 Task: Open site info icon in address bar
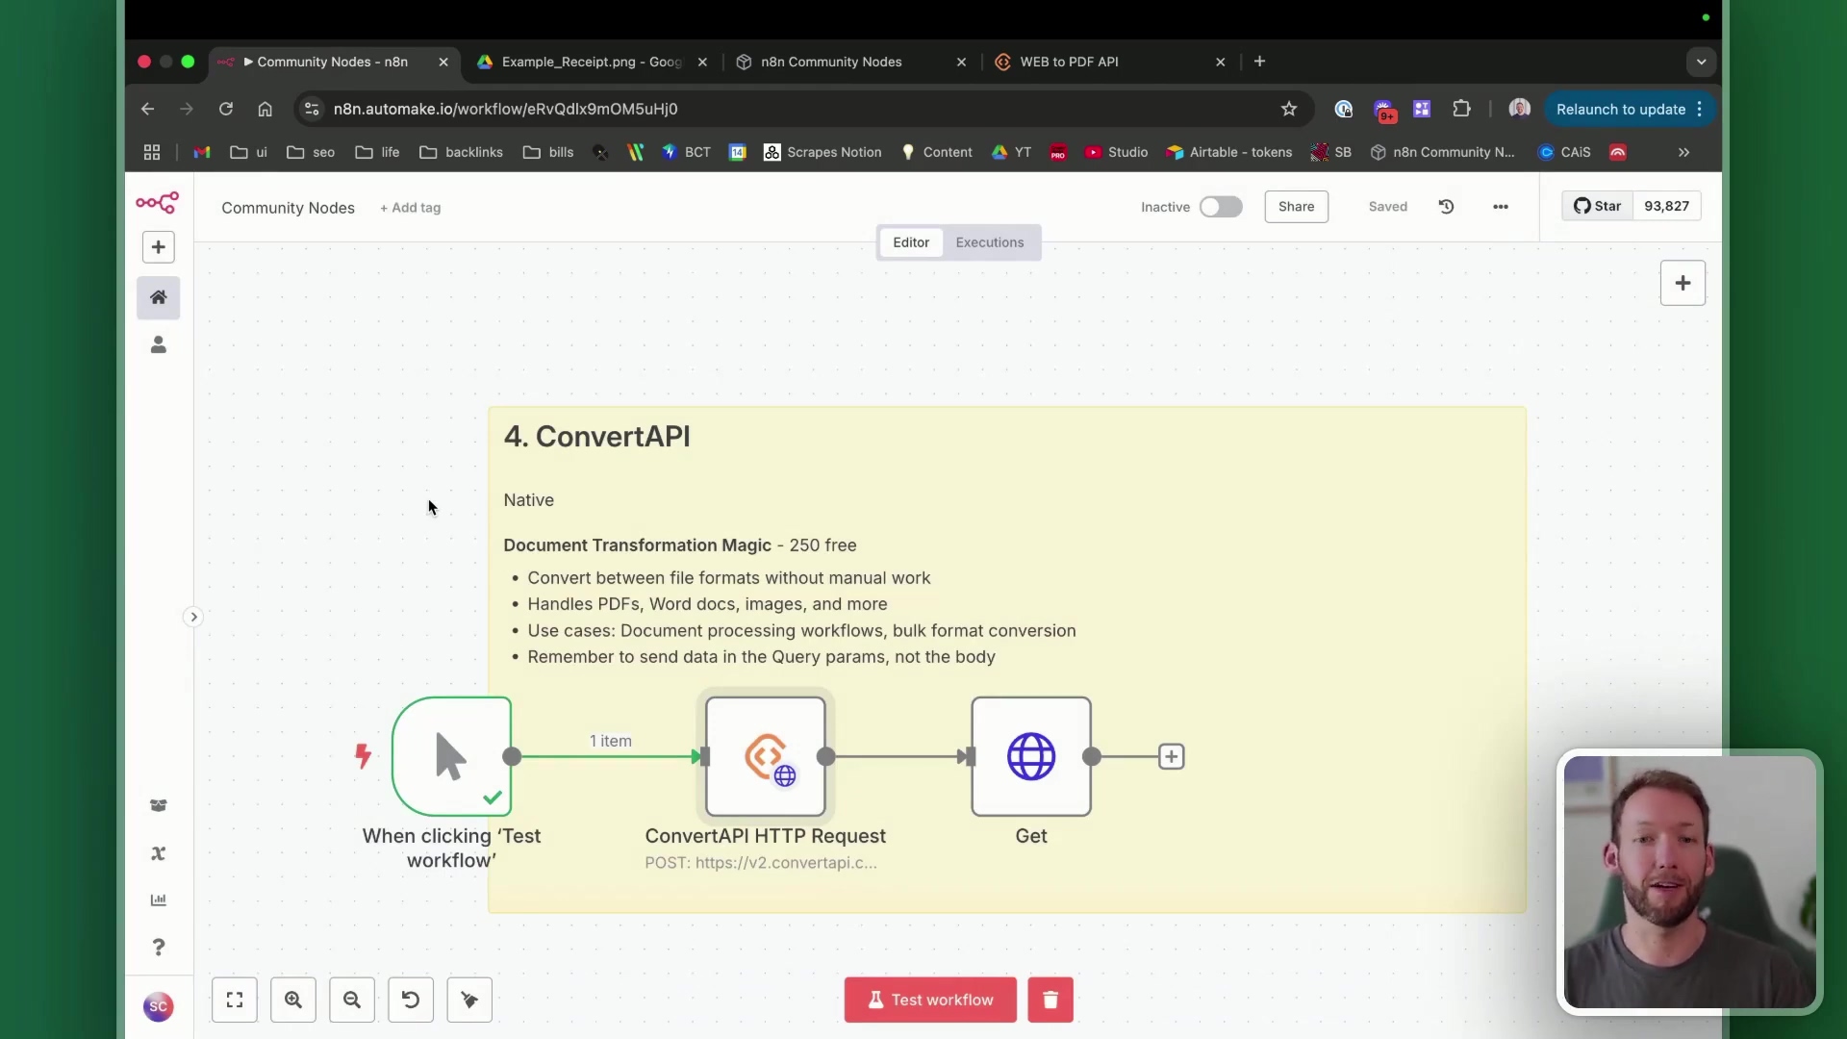tap(312, 109)
